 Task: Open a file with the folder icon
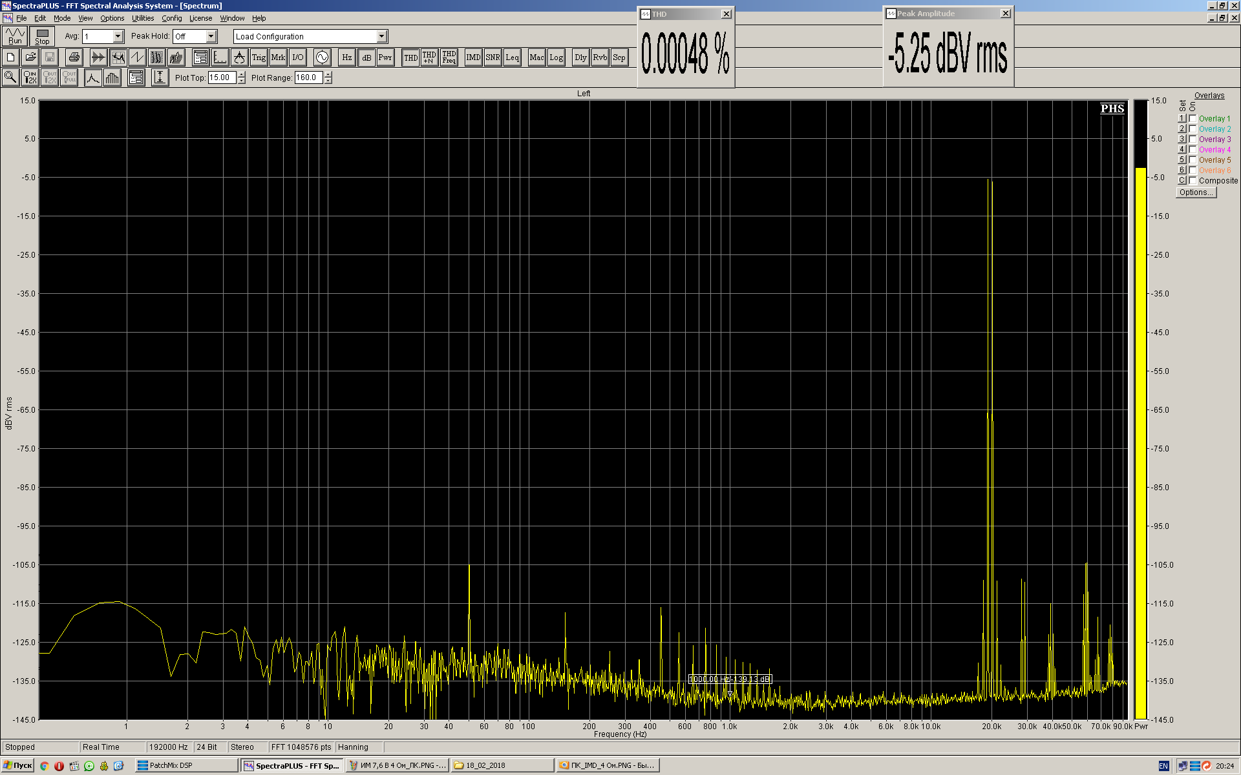[x=30, y=57]
